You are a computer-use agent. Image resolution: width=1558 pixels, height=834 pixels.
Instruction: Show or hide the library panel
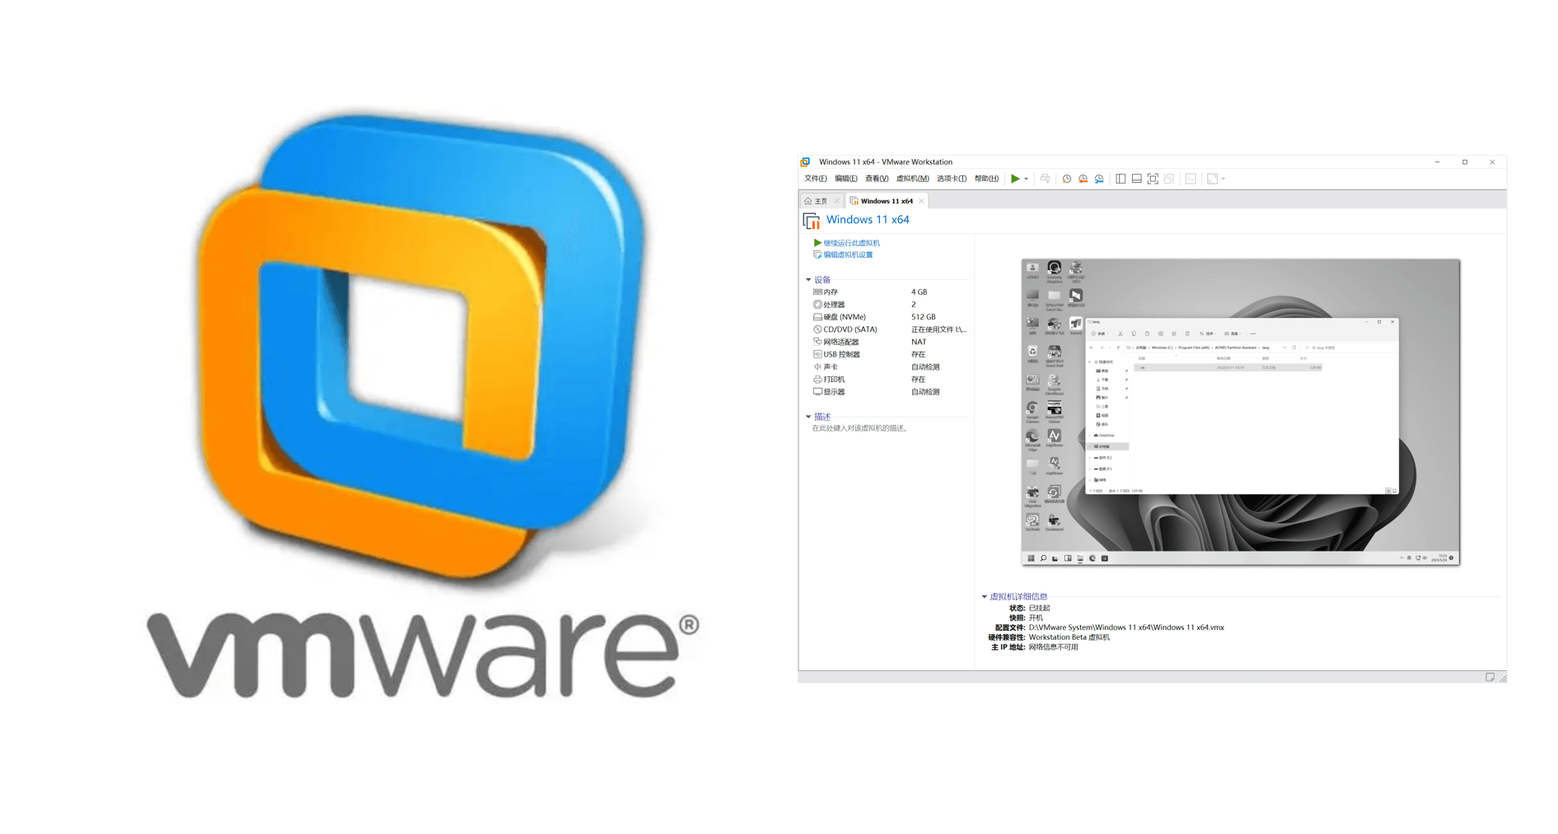pyautogui.click(x=1120, y=179)
